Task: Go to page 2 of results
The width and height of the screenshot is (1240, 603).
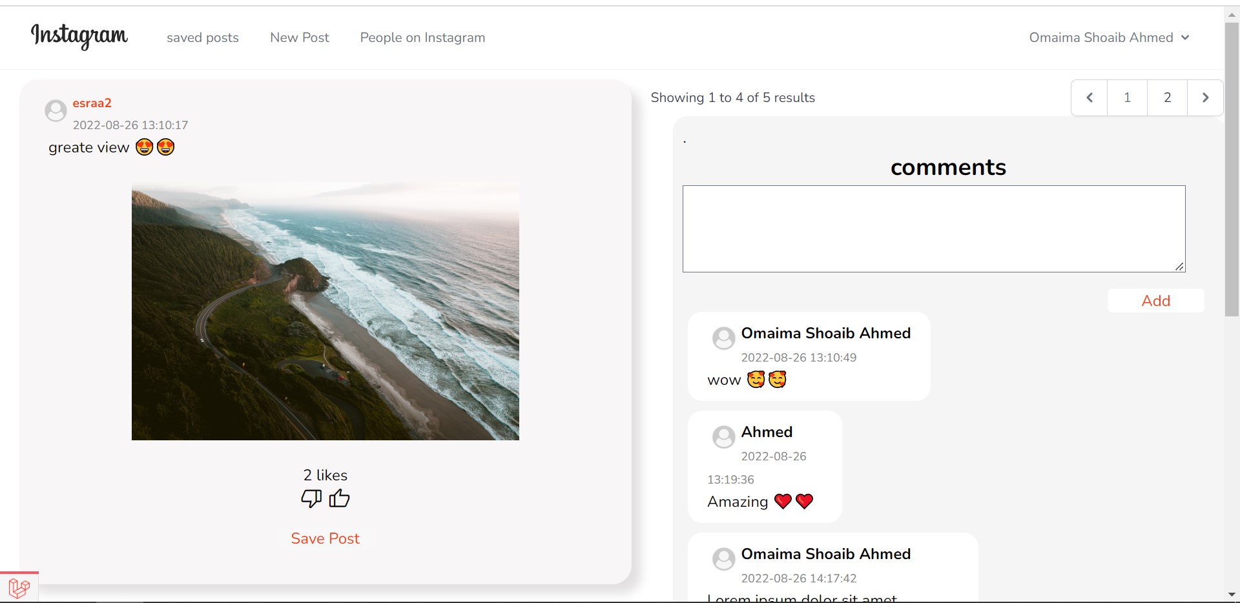Action: tap(1167, 97)
